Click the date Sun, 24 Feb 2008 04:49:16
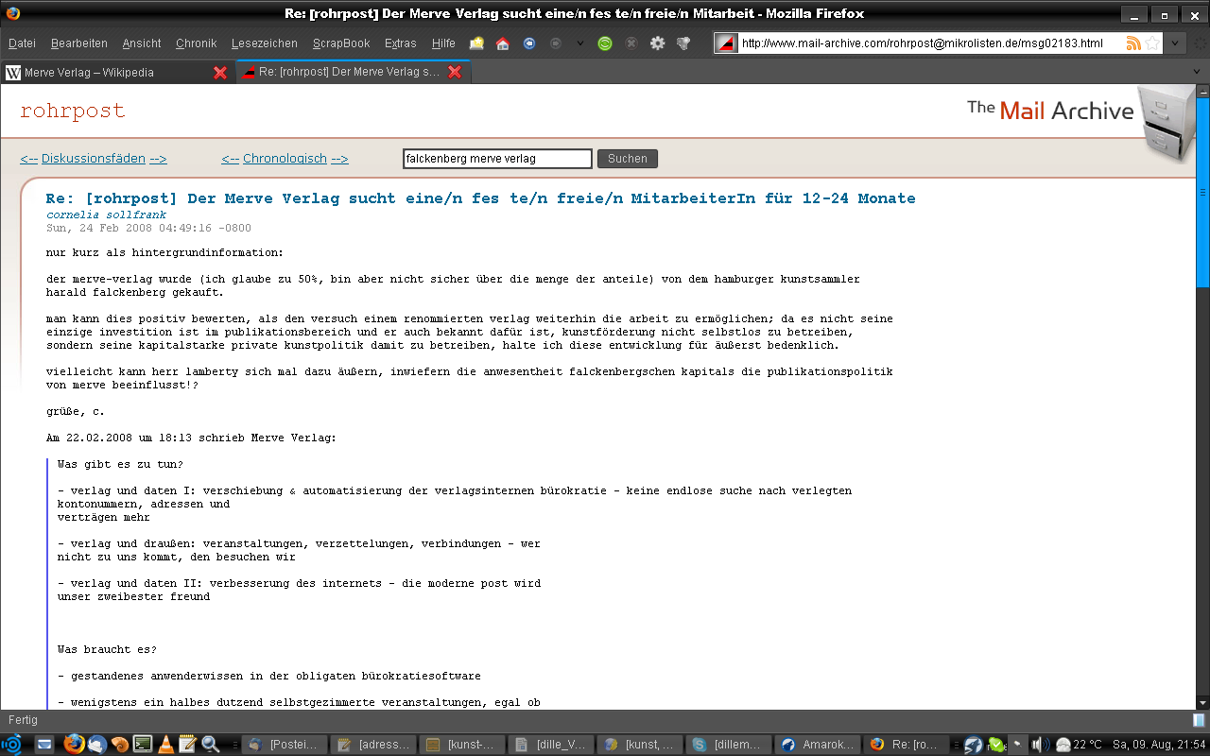 pyautogui.click(x=148, y=228)
